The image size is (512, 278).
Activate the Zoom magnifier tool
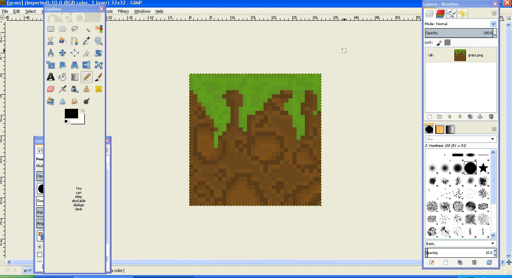coord(99,41)
